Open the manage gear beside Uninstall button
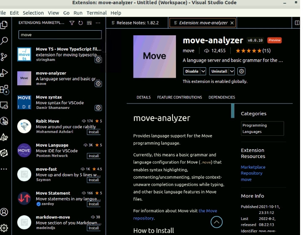 click(242, 71)
